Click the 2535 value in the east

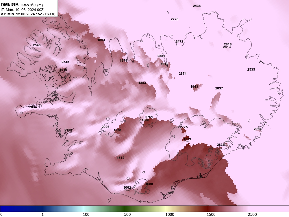(x=251, y=69)
